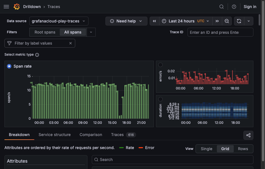Screen dimensions: 265x169
Task: Click the Trace ID input field
Action: [x=220, y=32]
